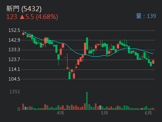The image size is (162, 122).
Task: Click the red up-triangle change indicator
Action: [x=22, y=17]
